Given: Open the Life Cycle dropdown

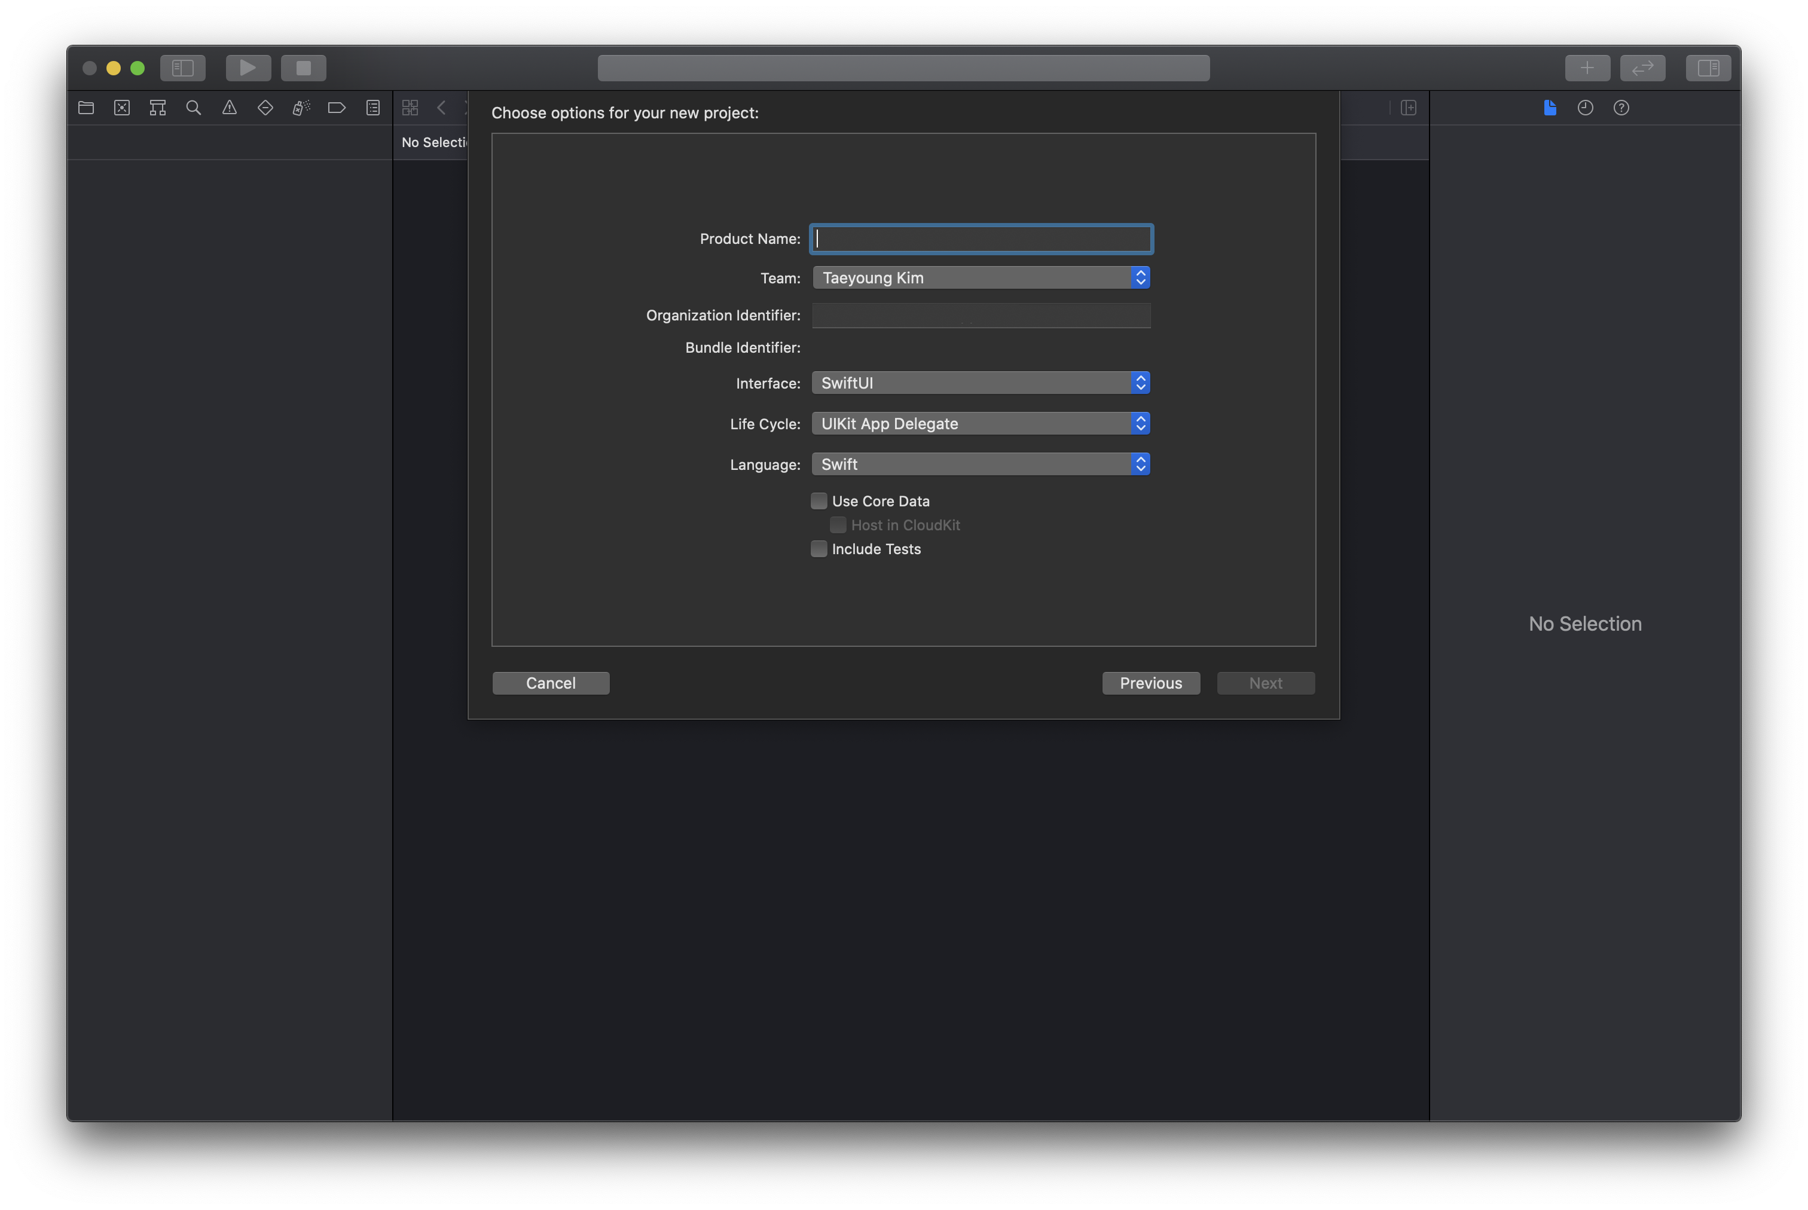Looking at the screenshot, I should tap(981, 424).
